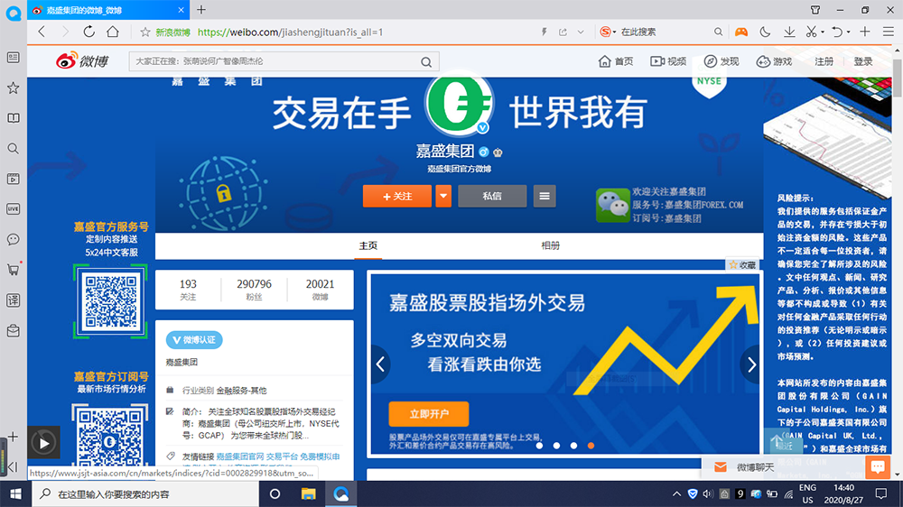Open the 嘉盛集团官网 friendly link
This screenshot has height=507, width=903.
[x=239, y=456]
